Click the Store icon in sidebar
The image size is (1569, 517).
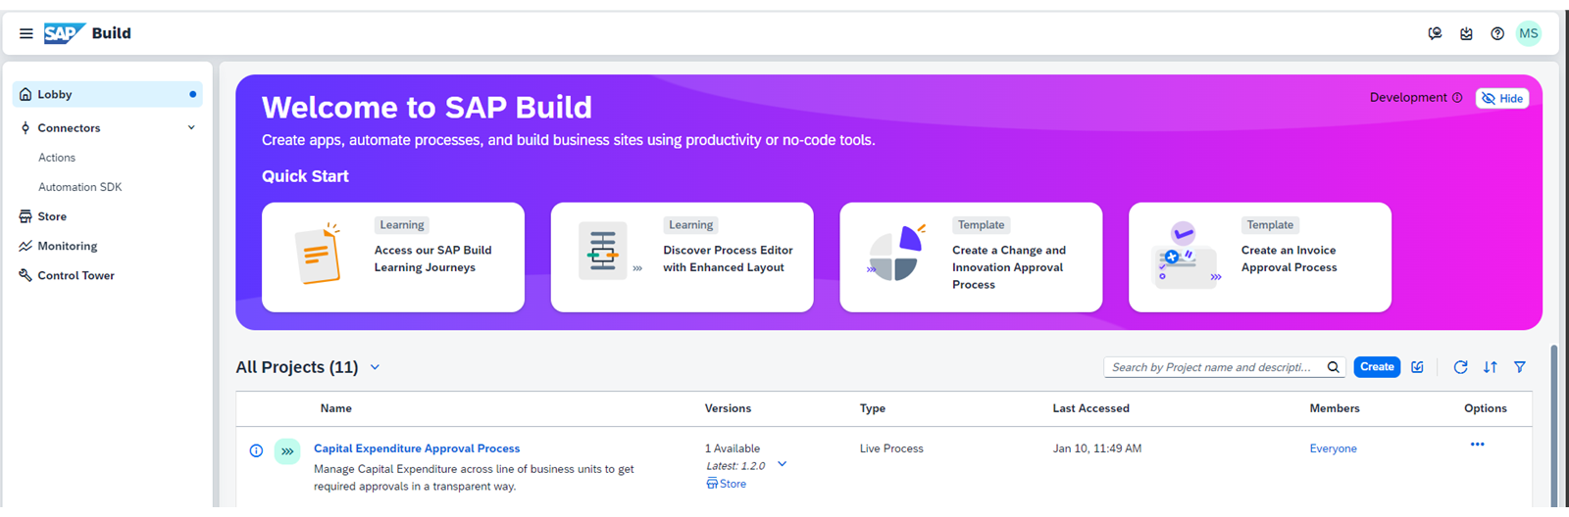[x=25, y=216]
